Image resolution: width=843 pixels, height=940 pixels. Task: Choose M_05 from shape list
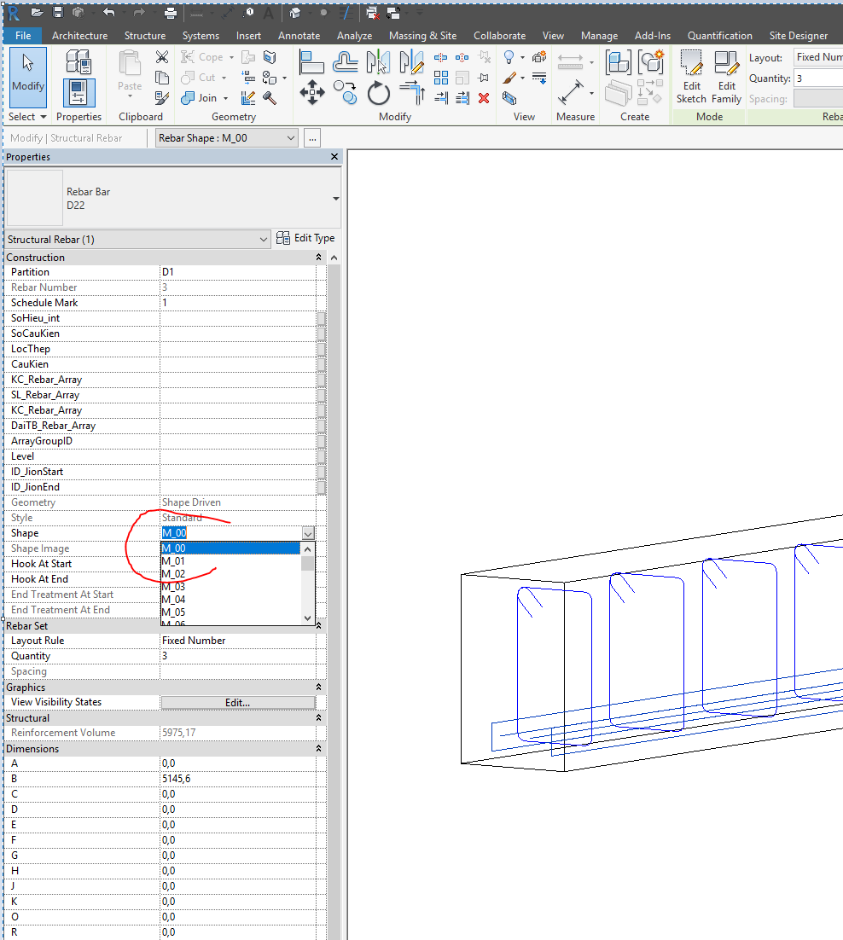click(231, 612)
